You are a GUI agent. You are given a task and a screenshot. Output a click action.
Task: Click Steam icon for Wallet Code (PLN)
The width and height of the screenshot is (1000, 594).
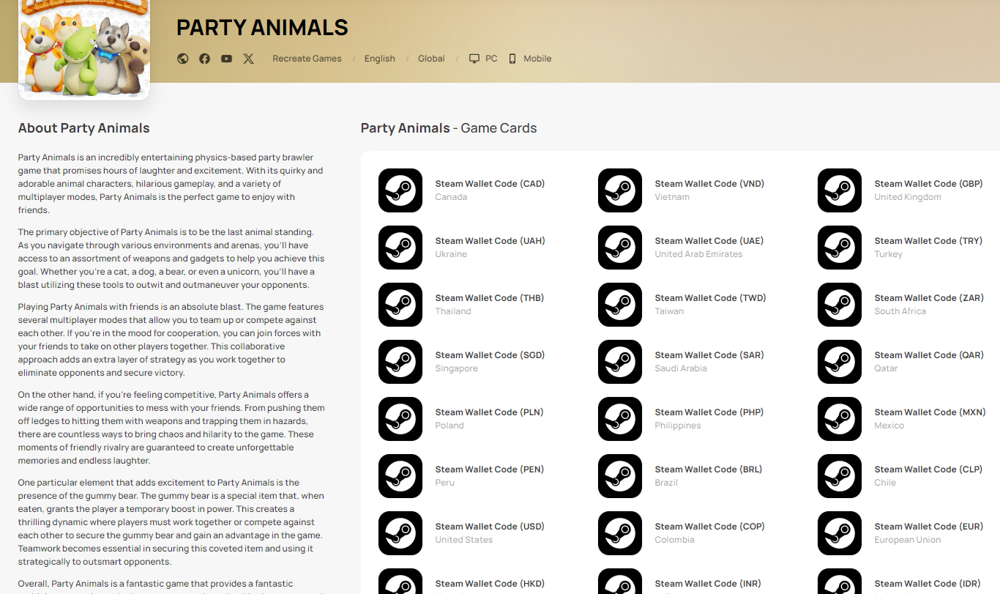[x=400, y=419]
